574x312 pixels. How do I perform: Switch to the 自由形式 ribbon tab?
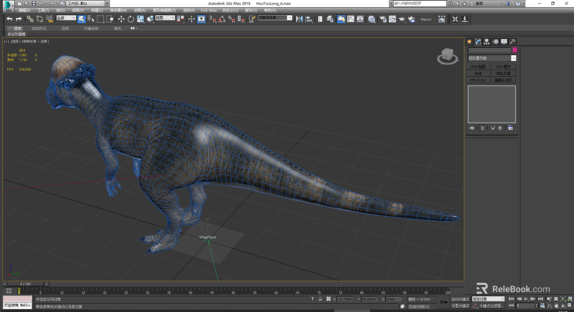[x=39, y=29]
